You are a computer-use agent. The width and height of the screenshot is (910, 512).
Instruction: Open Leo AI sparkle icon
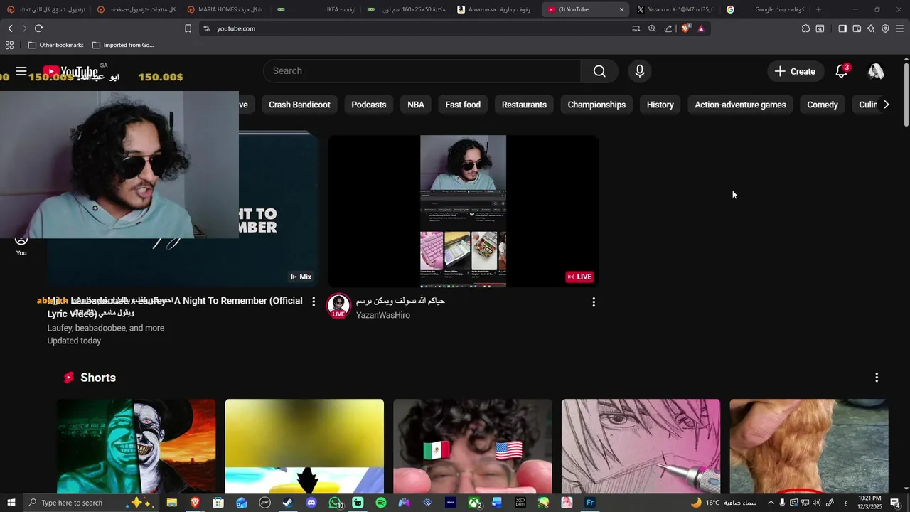[x=871, y=28]
